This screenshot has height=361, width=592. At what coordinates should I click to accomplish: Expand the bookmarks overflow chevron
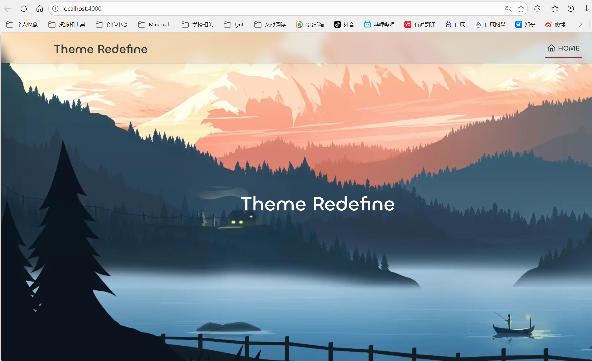[x=580, y=24]
